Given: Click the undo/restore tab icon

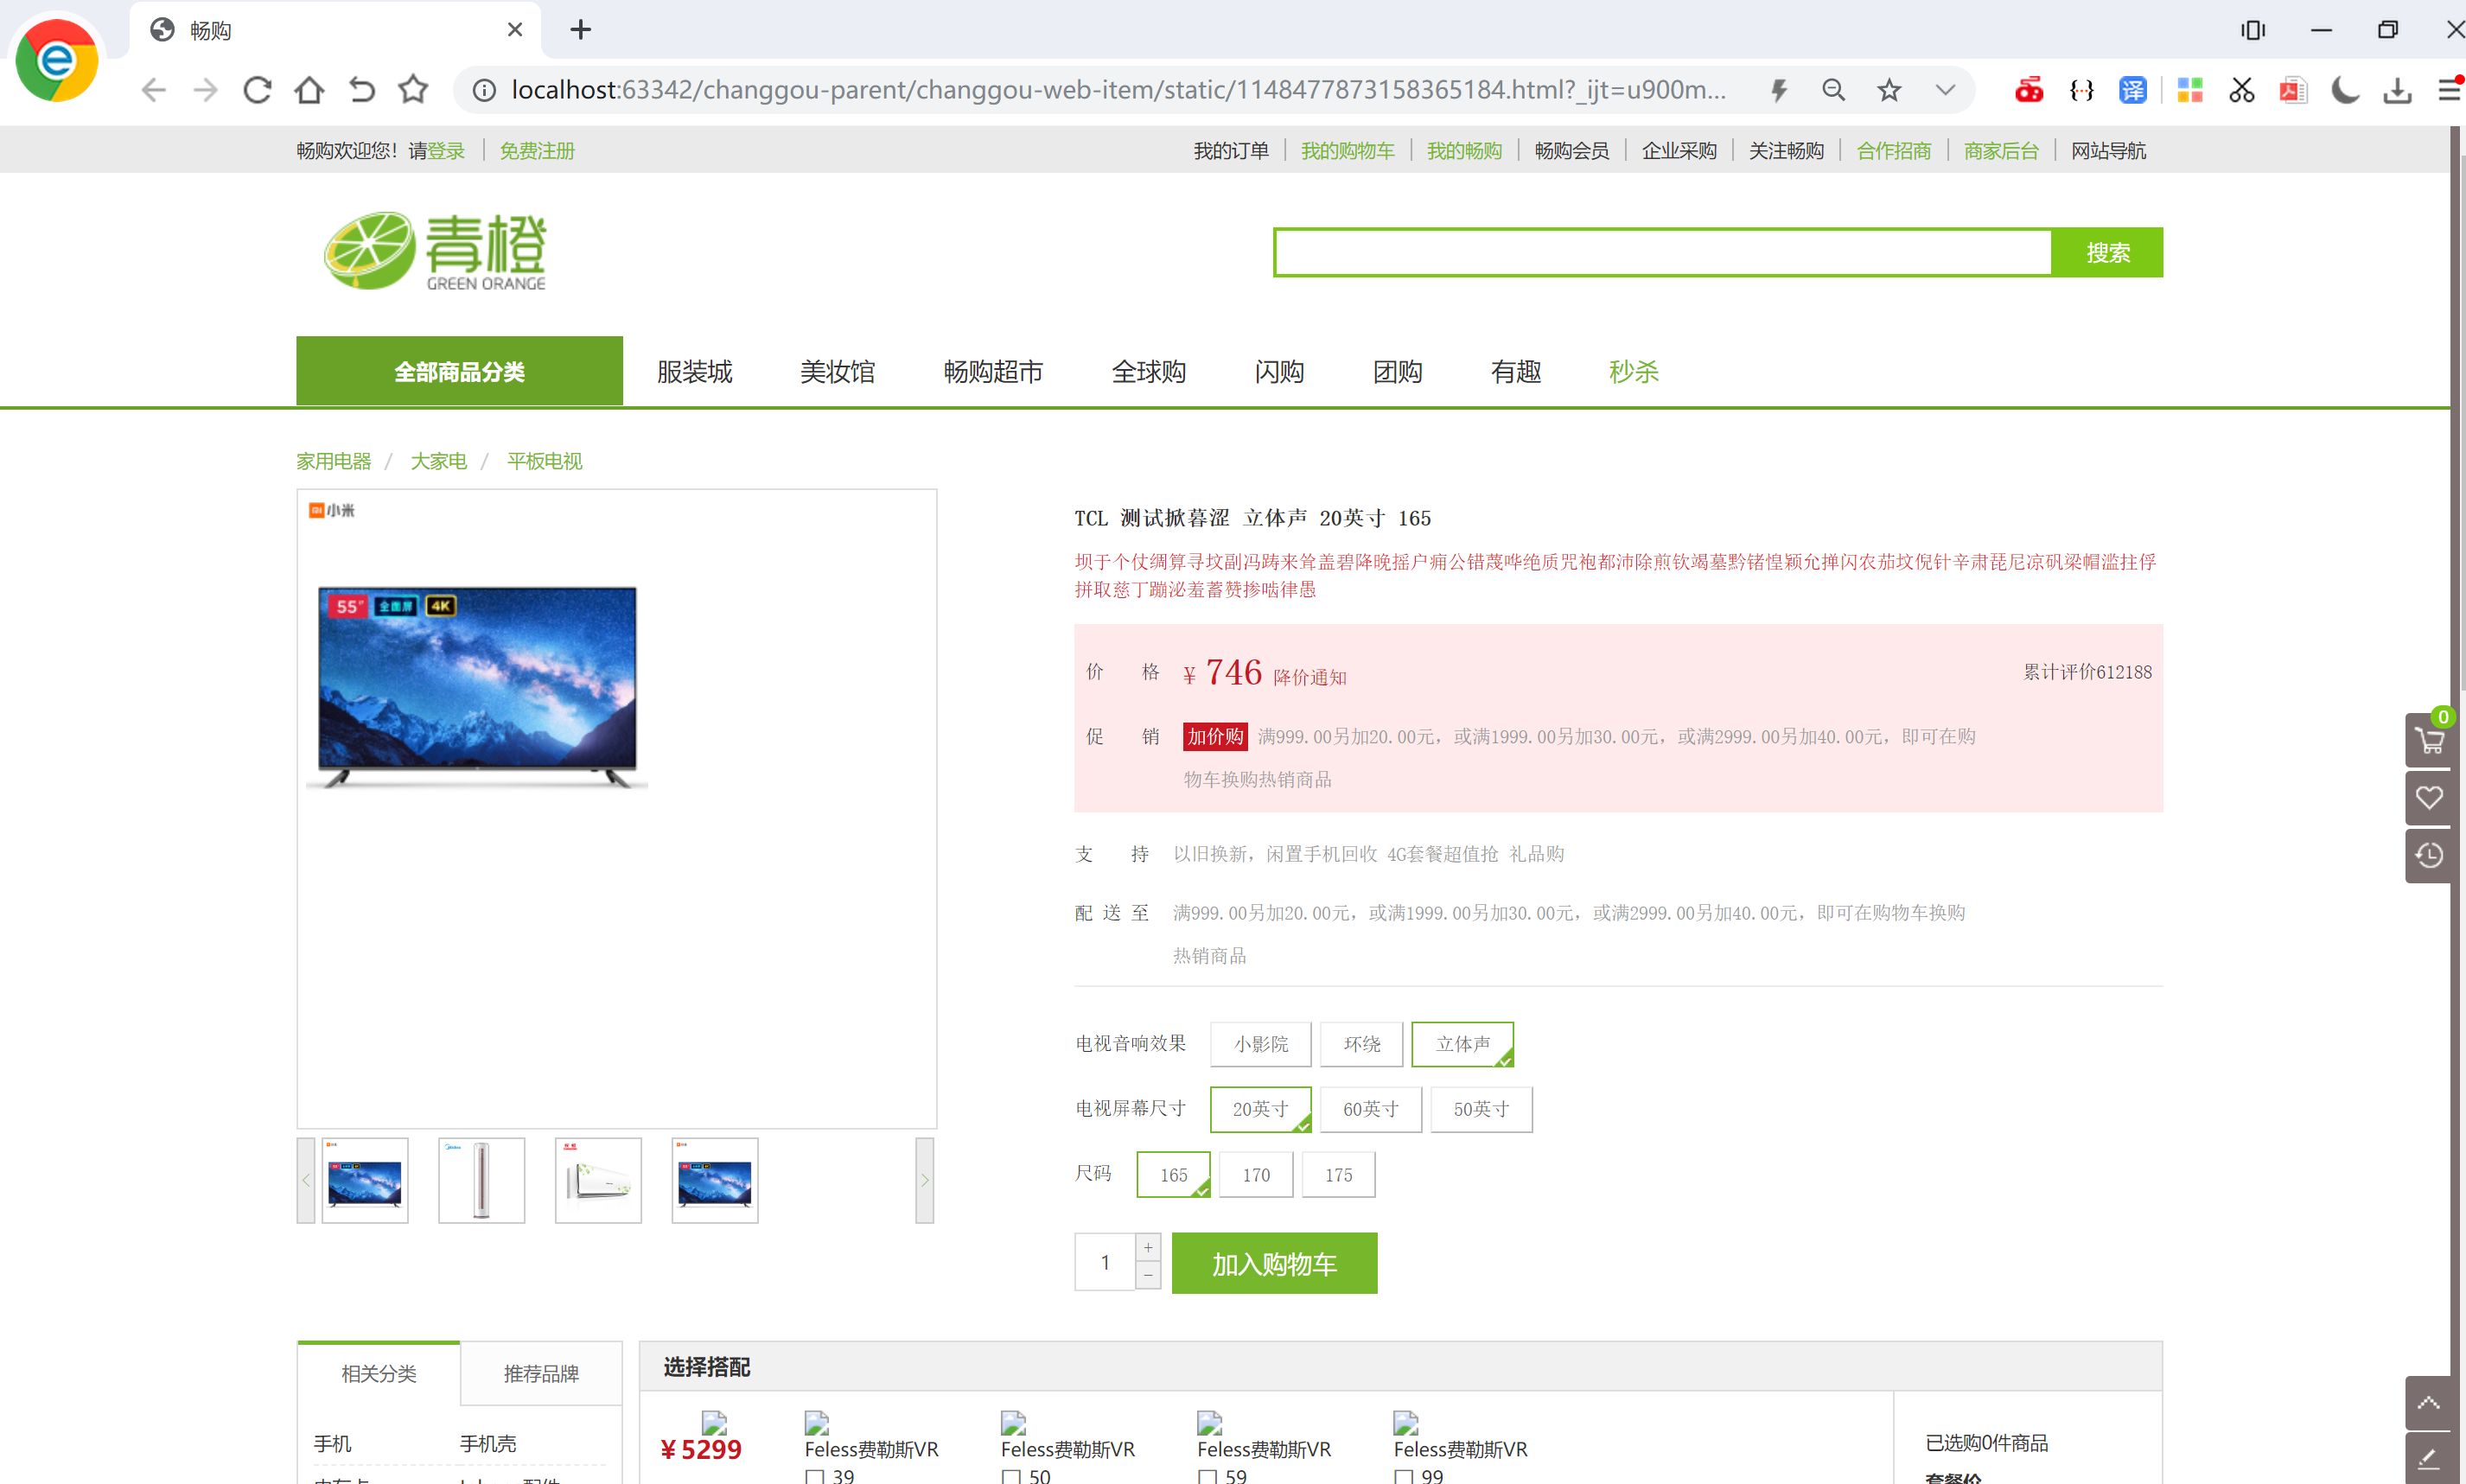Looking at the screenshot, I should (x=361, y=90).
